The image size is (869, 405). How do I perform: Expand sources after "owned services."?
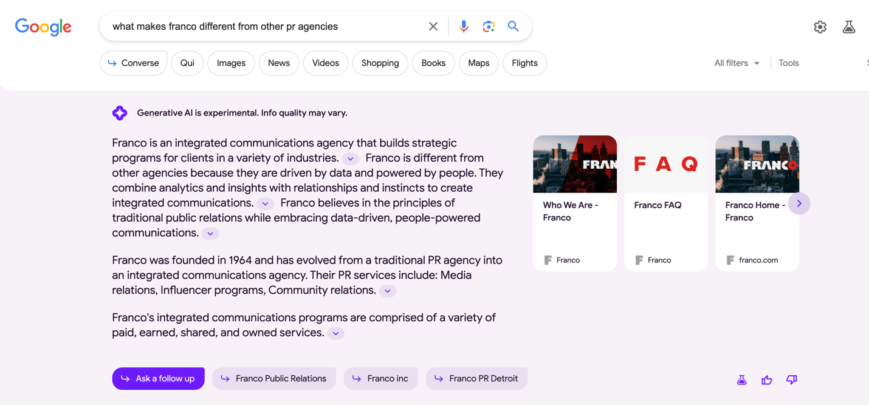coord(335,333)
